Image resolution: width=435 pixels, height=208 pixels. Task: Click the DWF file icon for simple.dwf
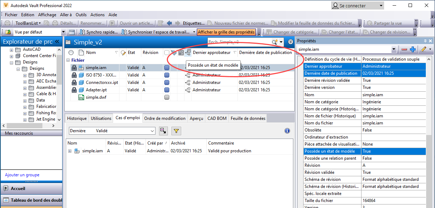point(81,97)
